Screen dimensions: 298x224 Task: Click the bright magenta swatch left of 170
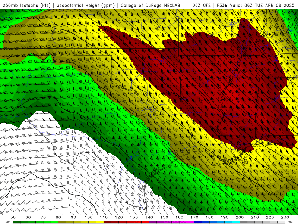click(190, 222)
